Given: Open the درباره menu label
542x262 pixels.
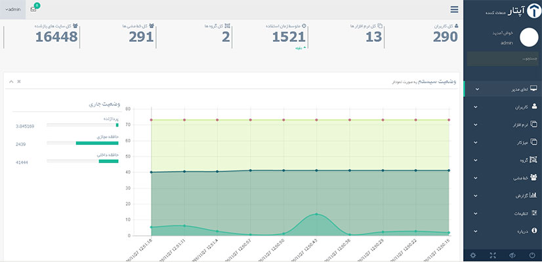Looking at the screenshot, I should (x=523, y=231).
